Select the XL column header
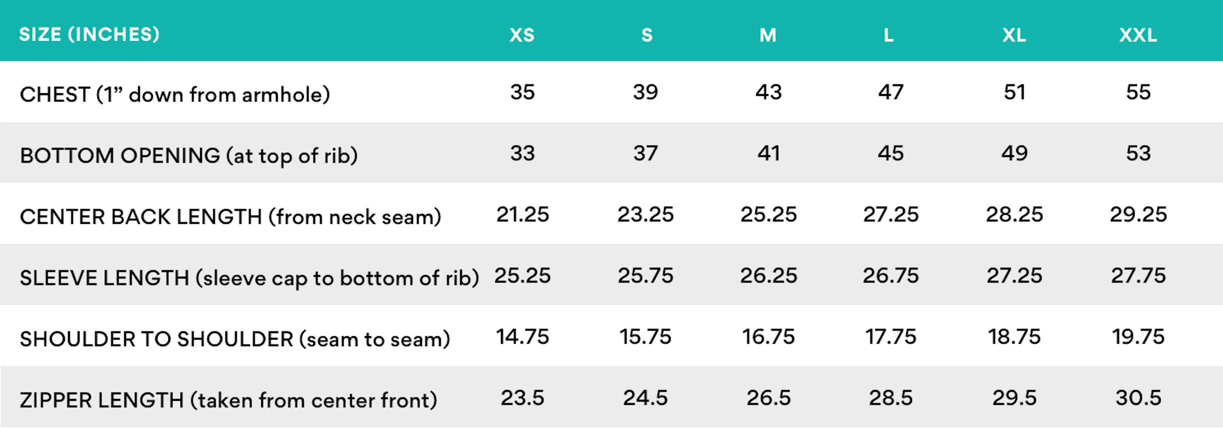The height and width of the screenshot is (428, 1223). [1014, 35]
